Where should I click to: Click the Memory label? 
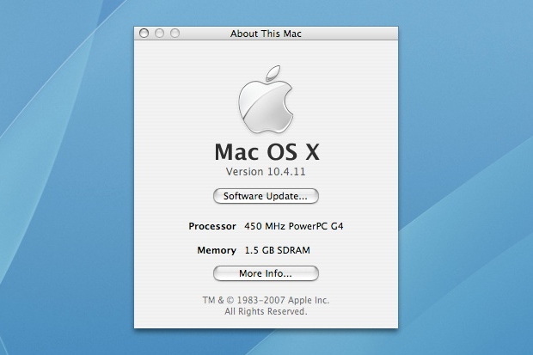pos(217,250)
